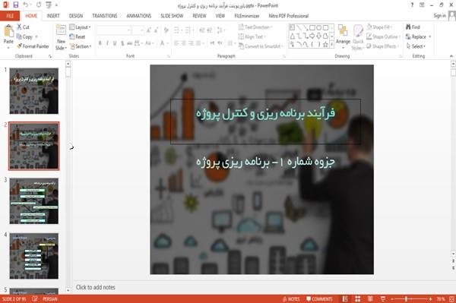The height and width of the screenshot is (303, 456).
Task: Select slide 4 thumbnail
Action: coord(34,256)
